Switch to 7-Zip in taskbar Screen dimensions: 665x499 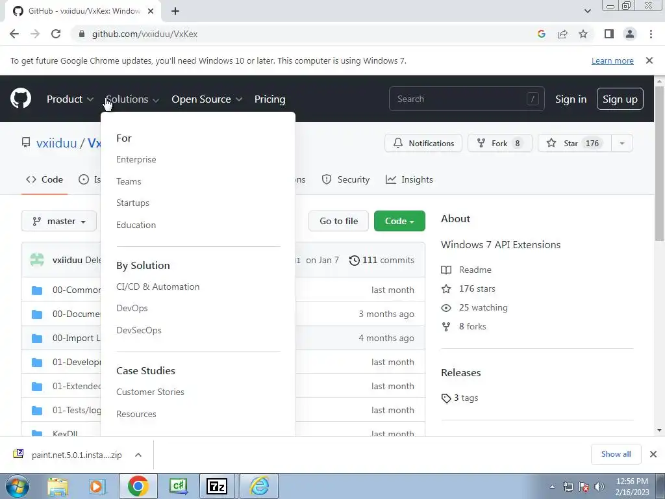(217, 486)
